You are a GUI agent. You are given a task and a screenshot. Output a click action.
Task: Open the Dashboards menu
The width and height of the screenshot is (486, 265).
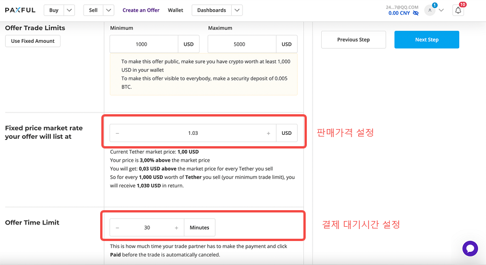[212, 10]
